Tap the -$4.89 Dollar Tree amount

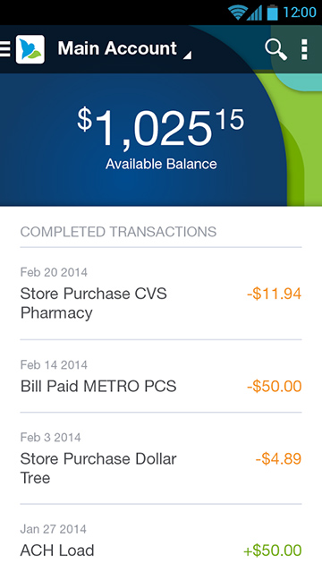click(x=278, y=459)
